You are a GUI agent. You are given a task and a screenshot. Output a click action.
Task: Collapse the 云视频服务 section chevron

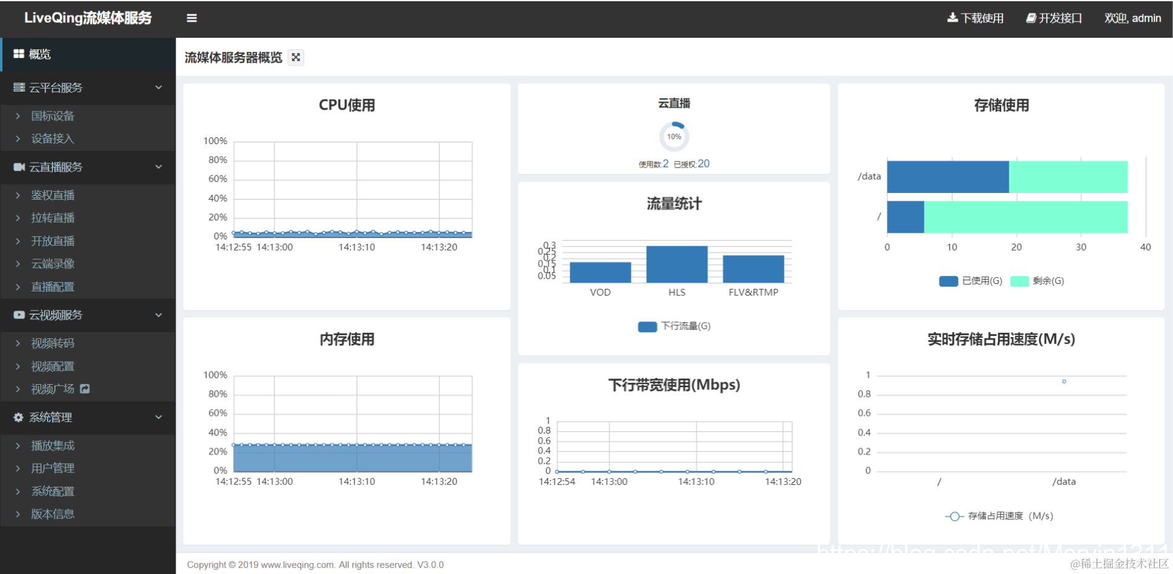pos(159,315)
